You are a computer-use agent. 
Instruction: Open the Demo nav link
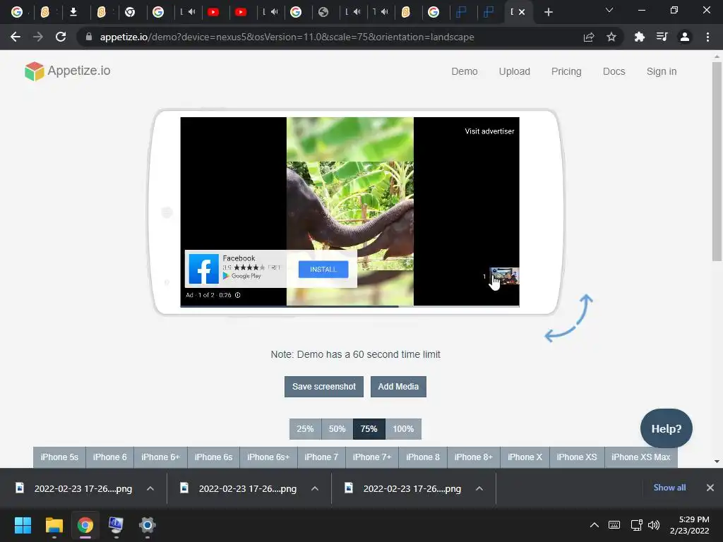pyautogui.click(x=465, y=71)
